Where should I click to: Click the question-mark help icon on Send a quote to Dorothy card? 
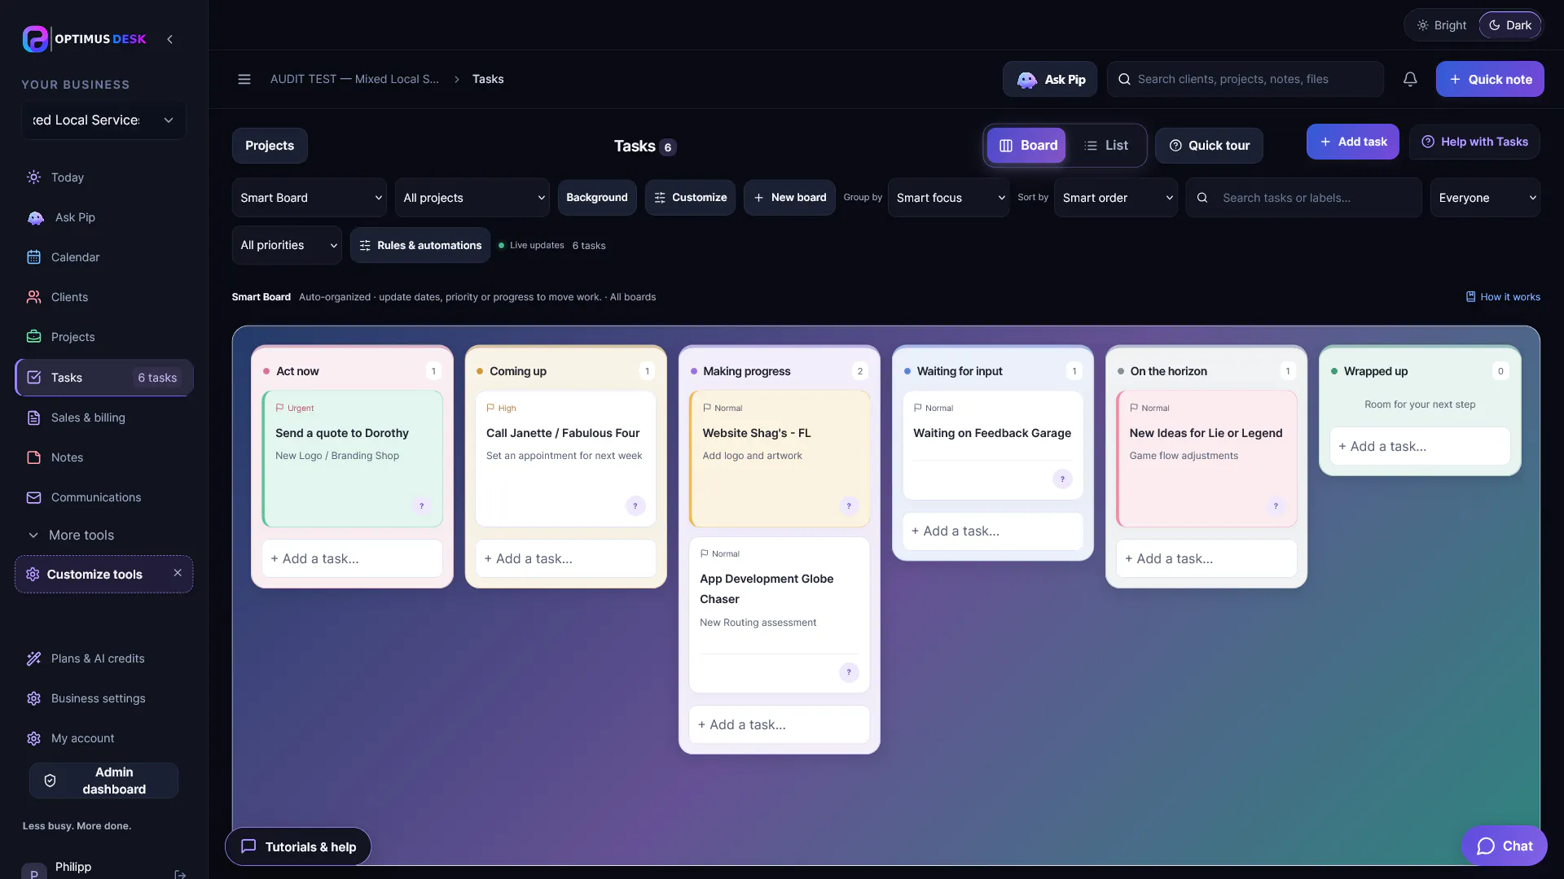[x=421, y=505]
